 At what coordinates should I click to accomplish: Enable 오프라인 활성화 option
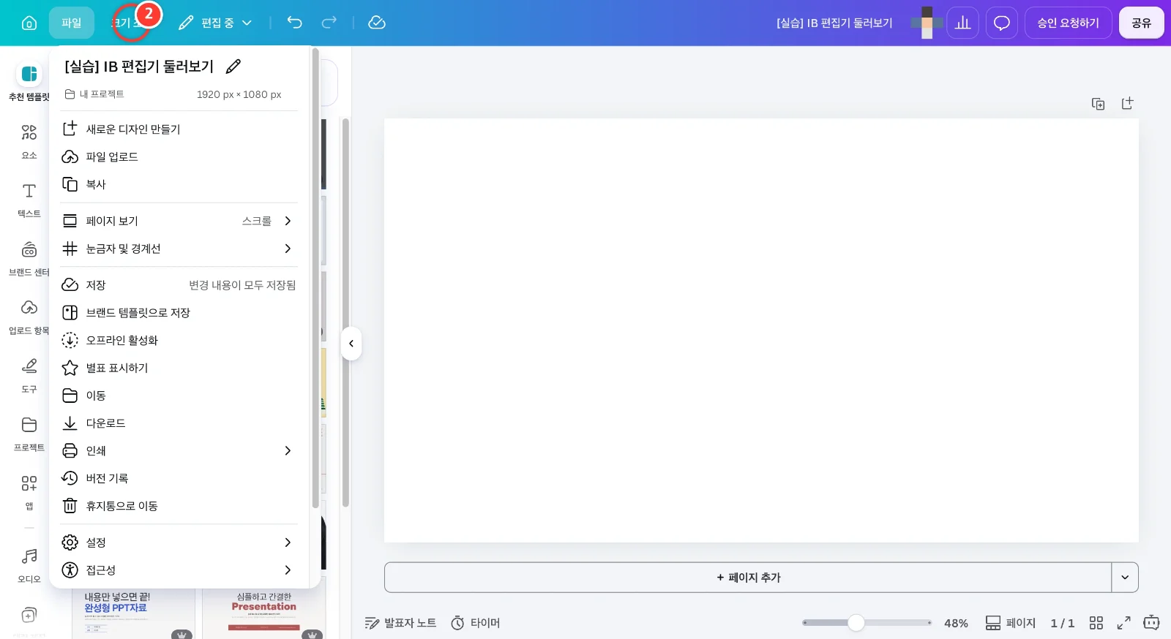(179, 341)
